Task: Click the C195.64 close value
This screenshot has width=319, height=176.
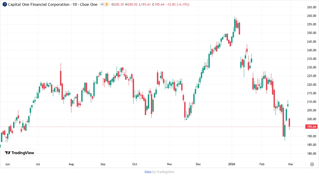Action: point(158,4)
